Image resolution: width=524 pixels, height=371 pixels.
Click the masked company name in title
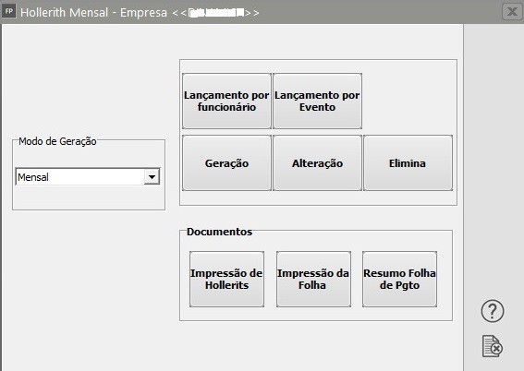(x=216, y=13)
